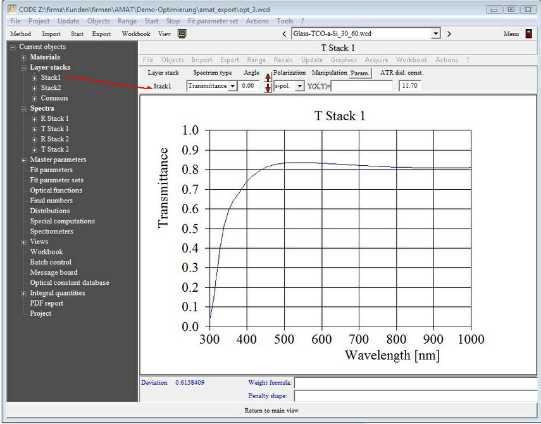Select Message board in the tree

point(54,273)
